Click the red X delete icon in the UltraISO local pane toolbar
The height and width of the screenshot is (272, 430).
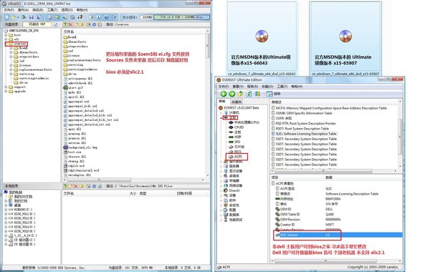(76, 186)
